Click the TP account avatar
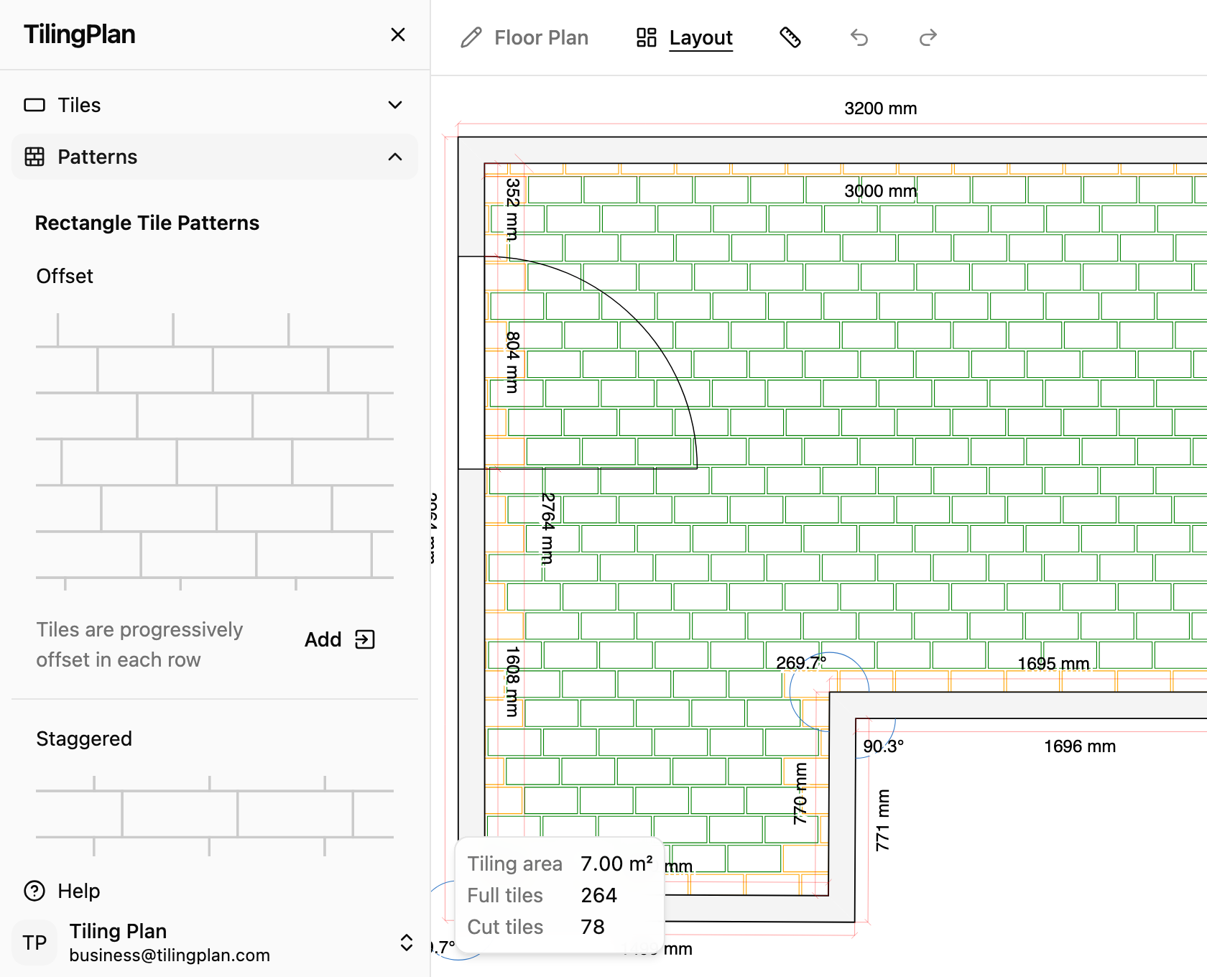1207x977 pixels. [x=34, y=942]
